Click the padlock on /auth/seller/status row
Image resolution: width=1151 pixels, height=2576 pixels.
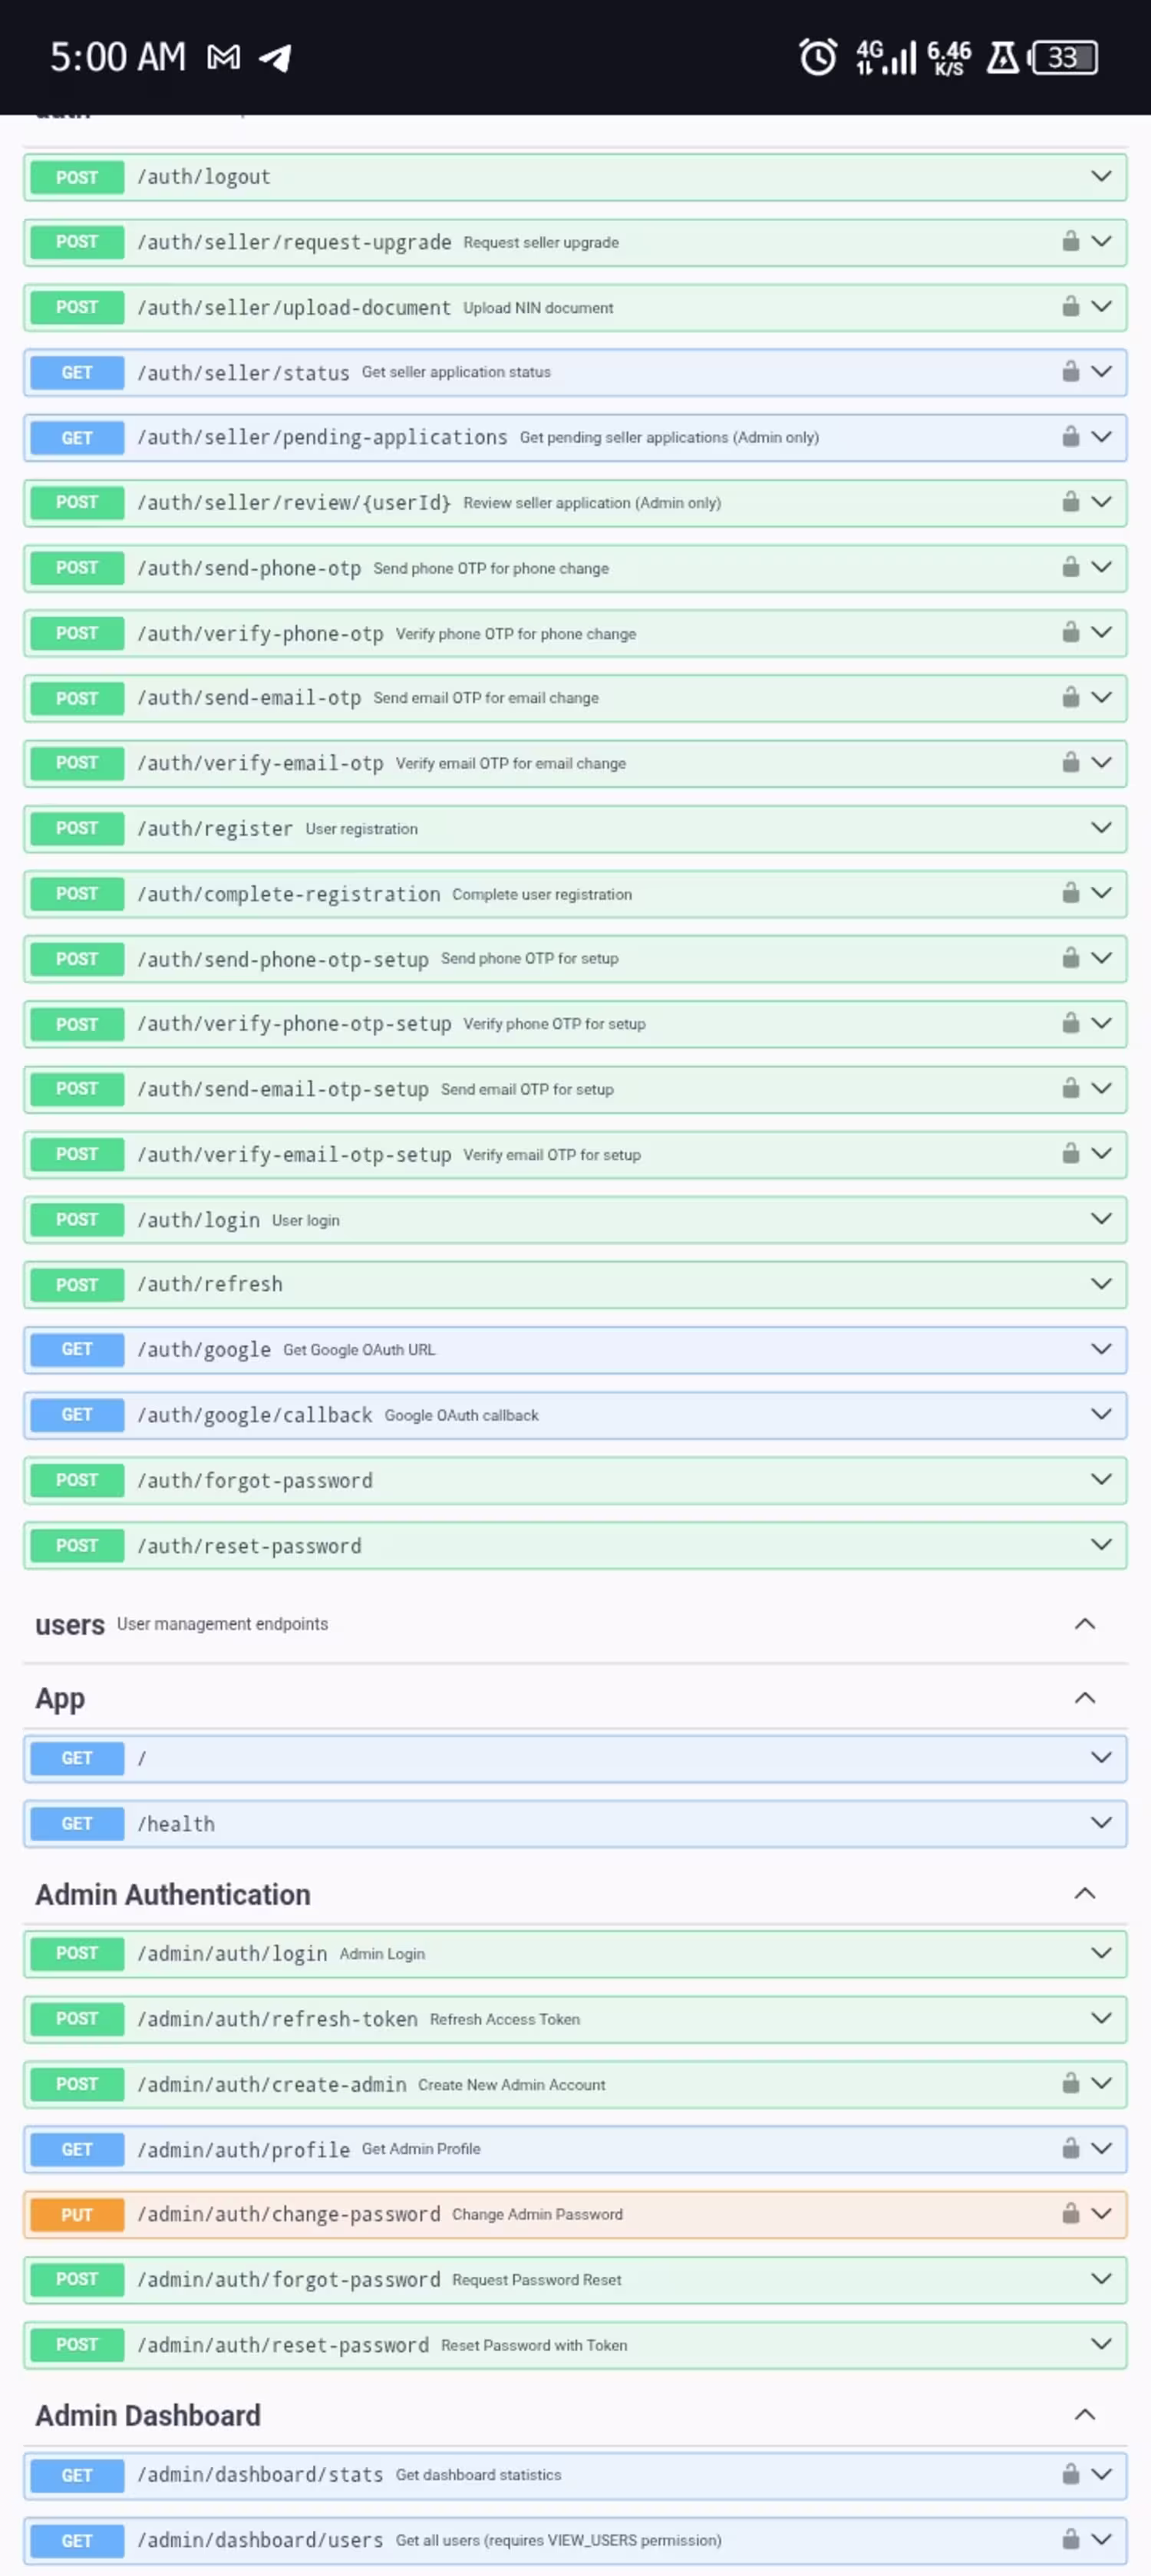click(x=1070, y=371)
